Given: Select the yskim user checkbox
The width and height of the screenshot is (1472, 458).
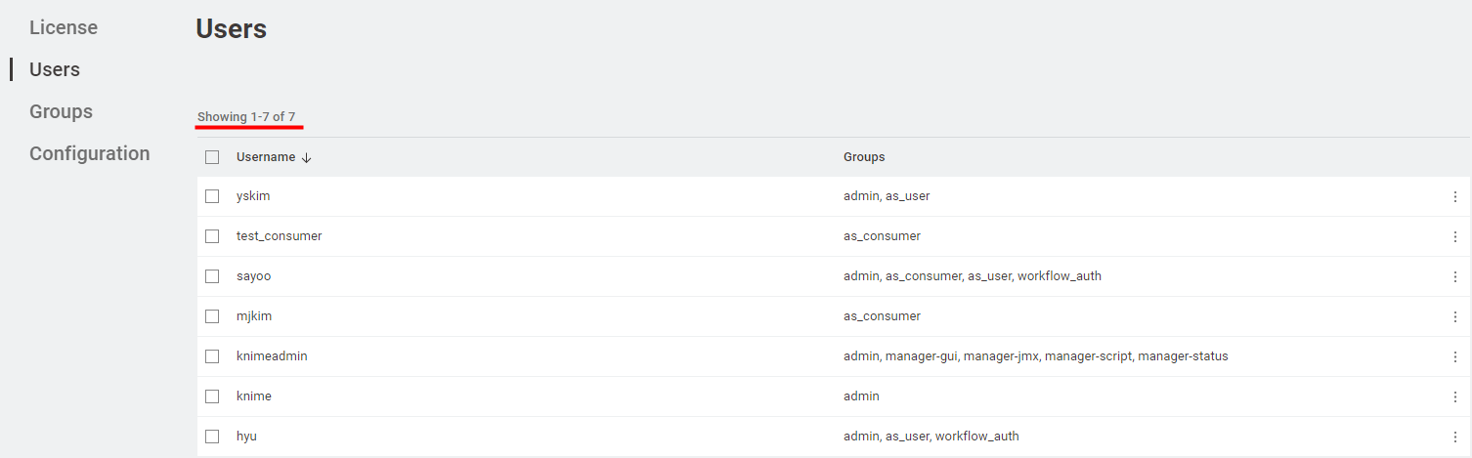Looking at the screenshot, I should tap(212, 196).
